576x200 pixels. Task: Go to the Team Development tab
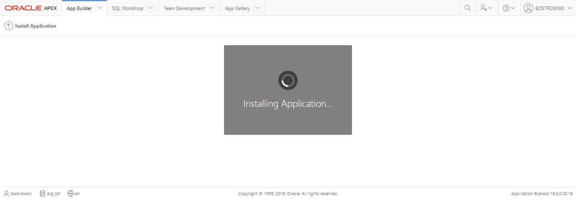point(184,8)
